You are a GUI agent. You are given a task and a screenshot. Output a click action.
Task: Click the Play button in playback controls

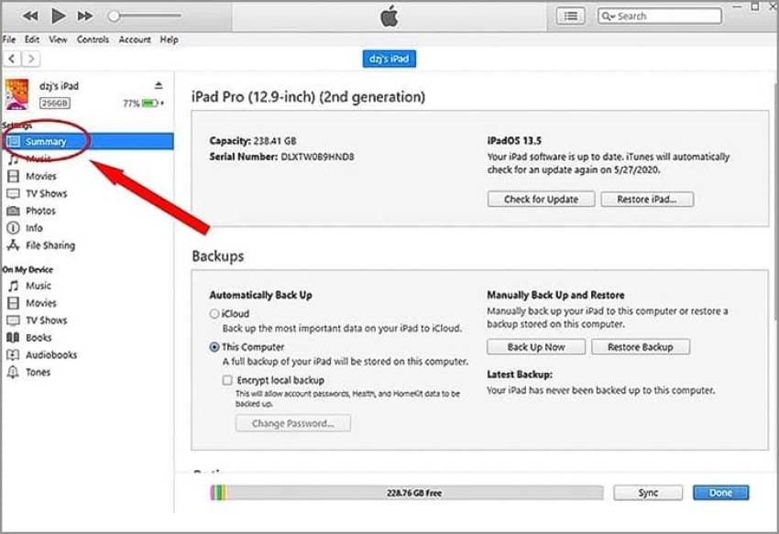58,16
